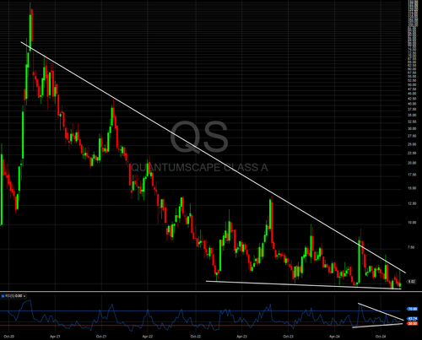
Task: Click the Oct-21 date label
Action: [x=101, y=337]
